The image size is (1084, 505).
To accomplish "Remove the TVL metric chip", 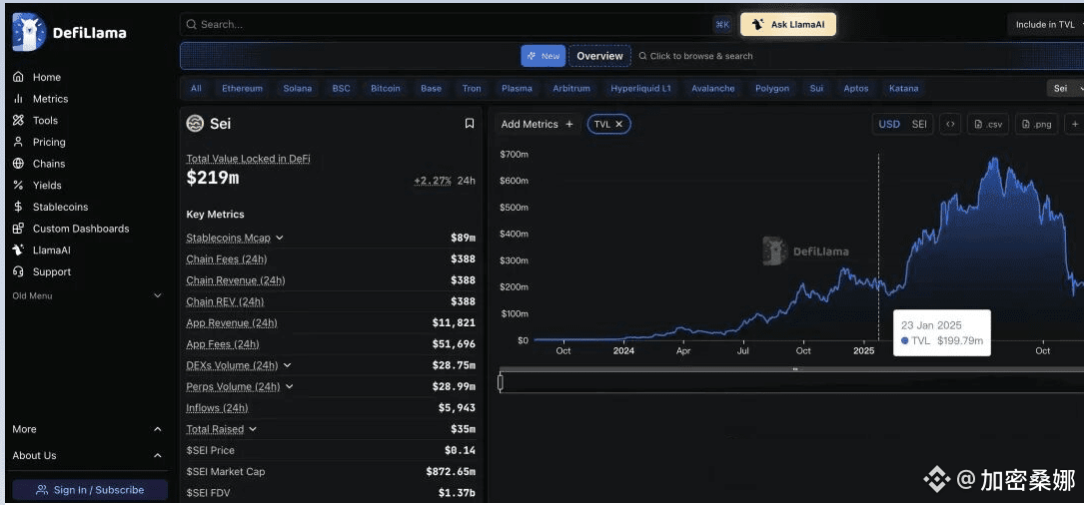I will pos(619,125).
